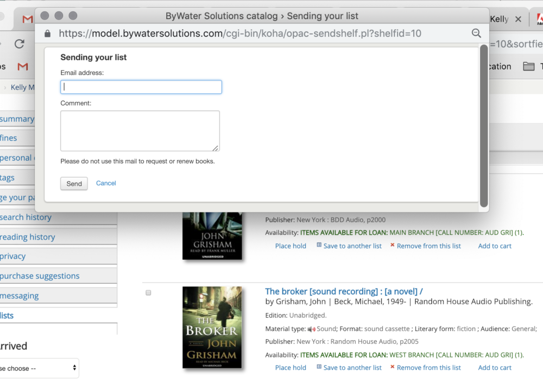The image size is (543, 382).
Task: Tick the checkbox for The broker
Action: tap(149, 293)
